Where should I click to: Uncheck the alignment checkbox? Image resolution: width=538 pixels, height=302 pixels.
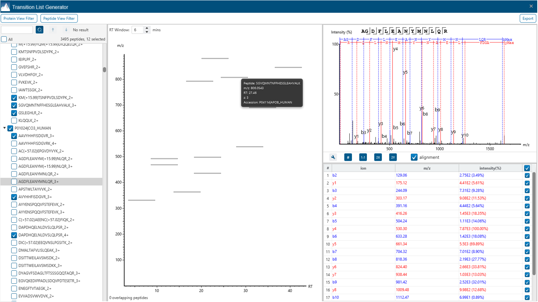click(414, 157)
